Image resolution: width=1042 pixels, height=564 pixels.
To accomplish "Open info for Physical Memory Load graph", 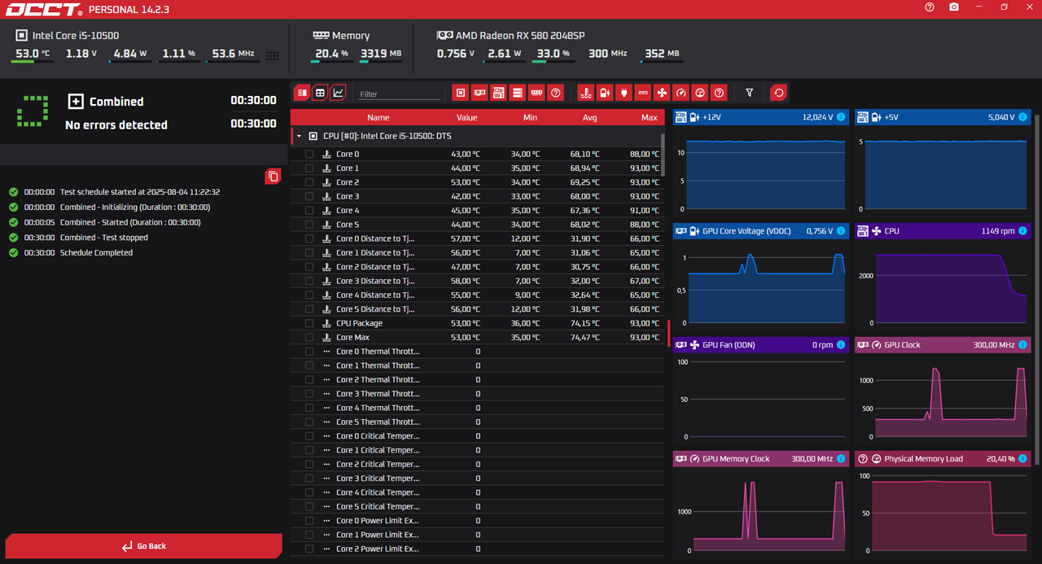I will pos(1023,459).
